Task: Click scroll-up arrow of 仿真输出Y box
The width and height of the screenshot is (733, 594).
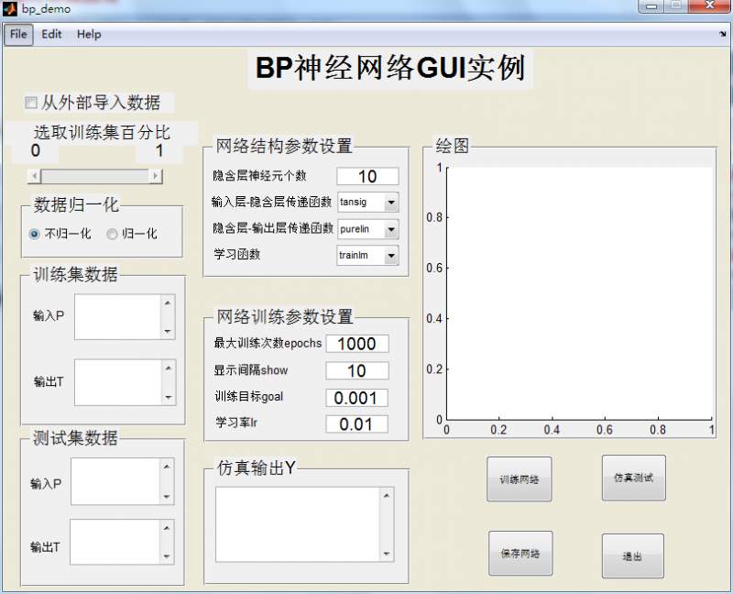Action: (x=387, y=495)
